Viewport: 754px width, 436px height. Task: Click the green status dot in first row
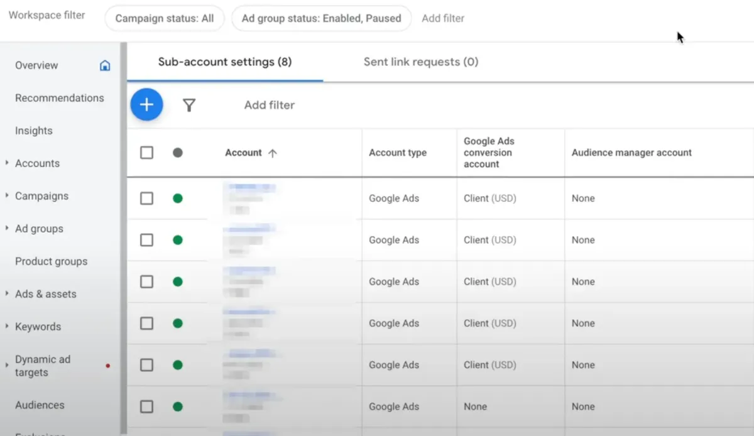(x=178, y=199)
